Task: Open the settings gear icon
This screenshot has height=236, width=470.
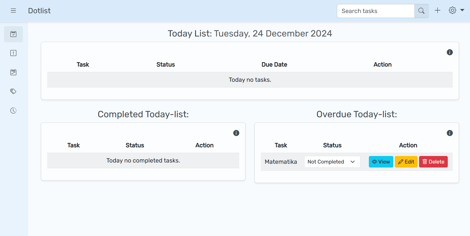Action: click(x=452, y=10)
